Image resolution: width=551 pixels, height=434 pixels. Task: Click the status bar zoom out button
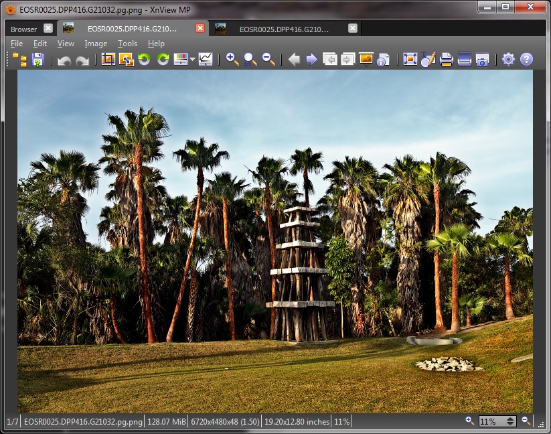526,421
